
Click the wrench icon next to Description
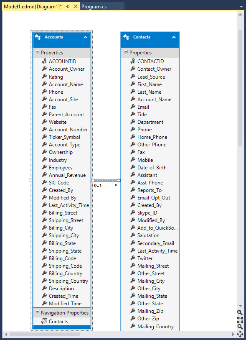point(44,288)
